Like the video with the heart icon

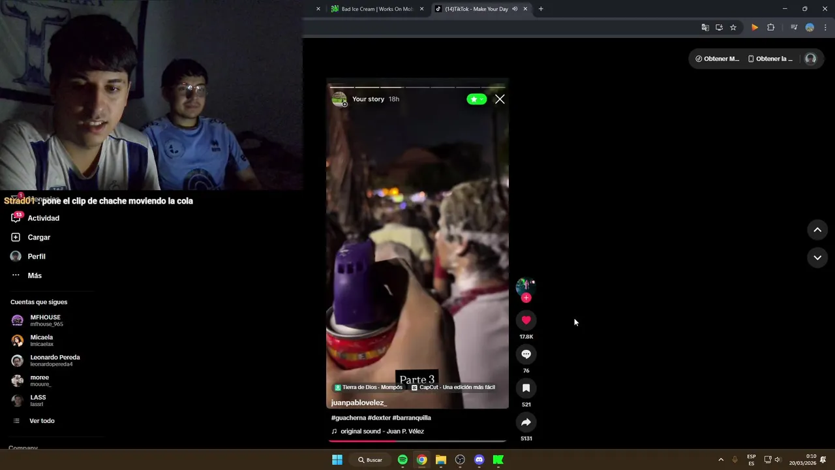coord(526,320)
